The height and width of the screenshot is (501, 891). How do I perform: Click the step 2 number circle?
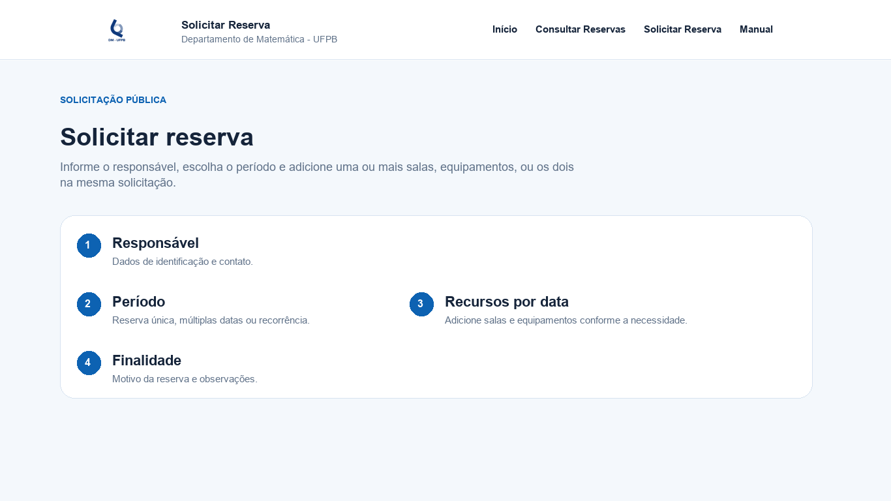pos(89,304)
